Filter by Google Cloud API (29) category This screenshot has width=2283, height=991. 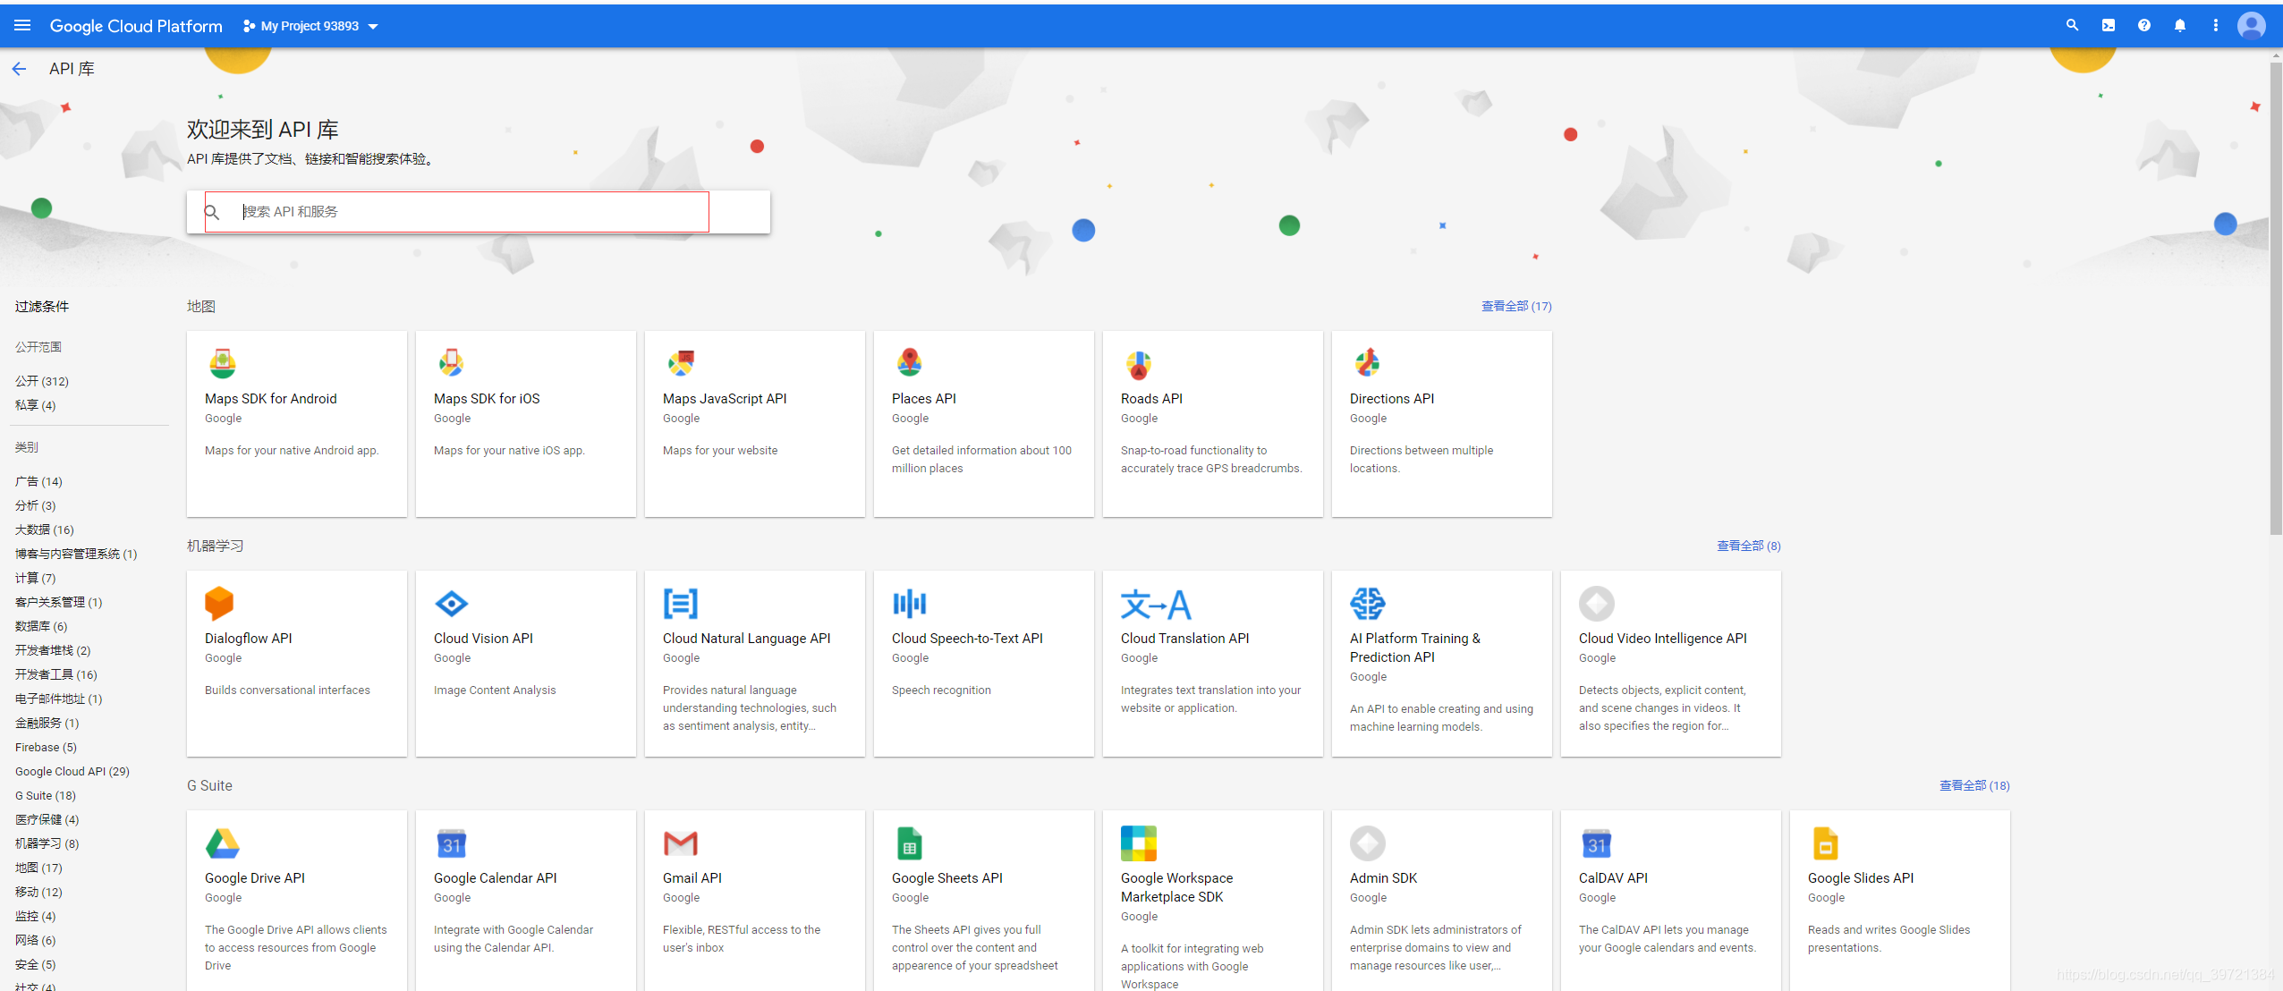pyautogui.click(x=72, y=771)
